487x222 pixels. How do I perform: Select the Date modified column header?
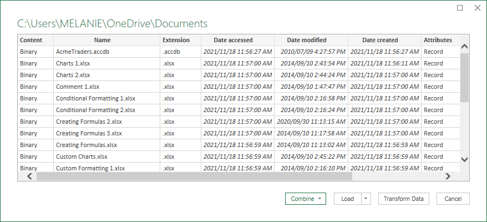[x=307, y=40]
